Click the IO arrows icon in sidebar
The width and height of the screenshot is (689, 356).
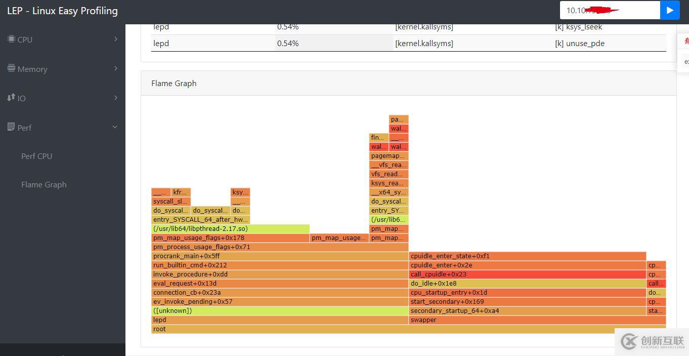point(11,98)
